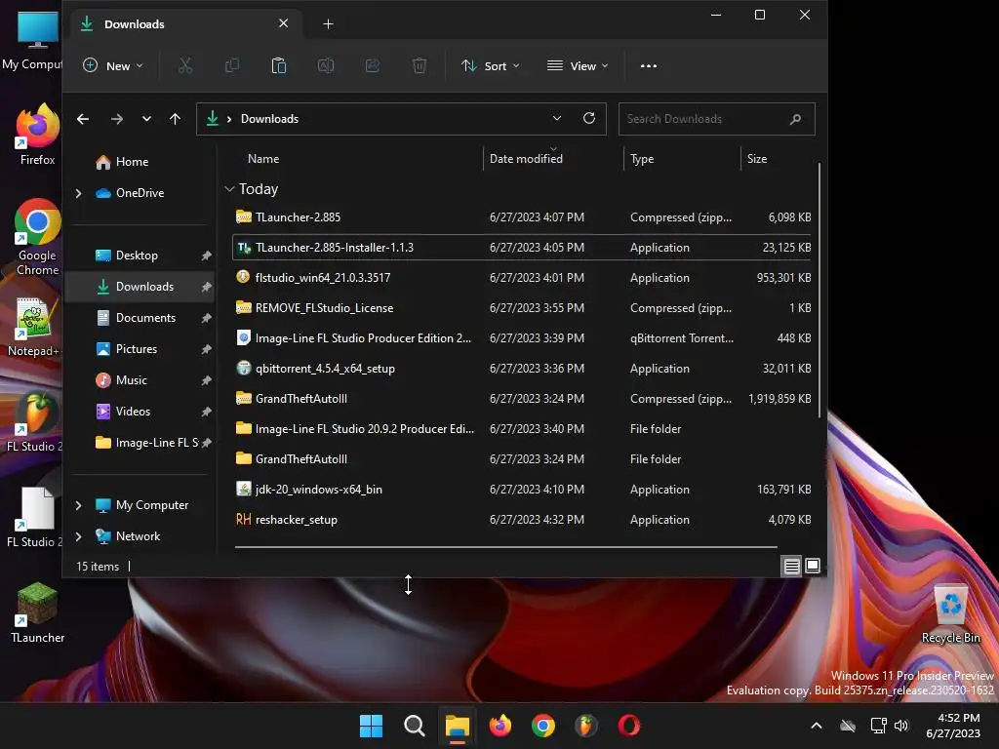Sort by Date modified column header
The height and width of the screenshot is (749, 999).
[526, 159]
